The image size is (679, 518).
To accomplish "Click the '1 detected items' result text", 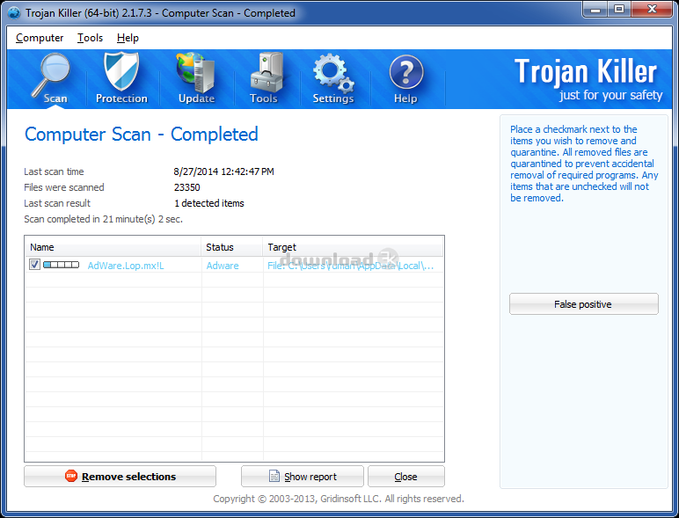I will [x=209, y=203].
